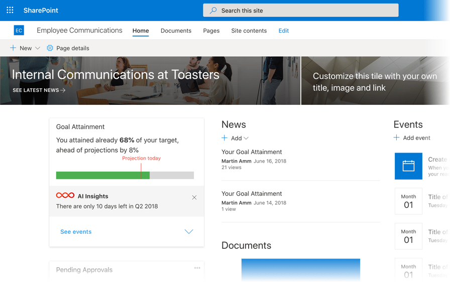Click in the Search this site field

300,11
